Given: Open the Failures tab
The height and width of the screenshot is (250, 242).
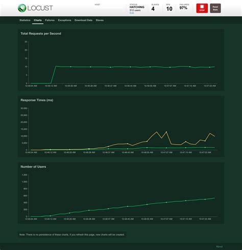Looking at the screenshot, I should 50,20.
